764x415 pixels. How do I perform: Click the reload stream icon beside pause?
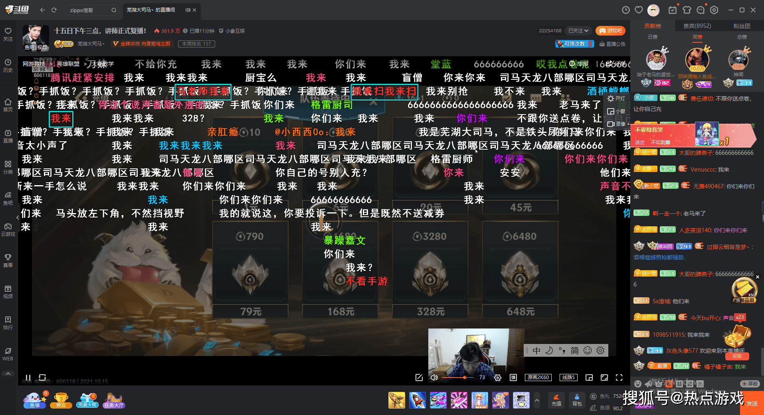(42, 377)
